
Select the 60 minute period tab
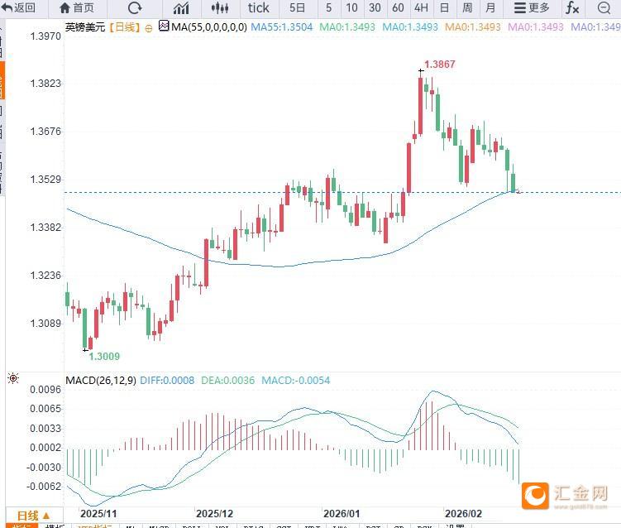tap(398, 8)
